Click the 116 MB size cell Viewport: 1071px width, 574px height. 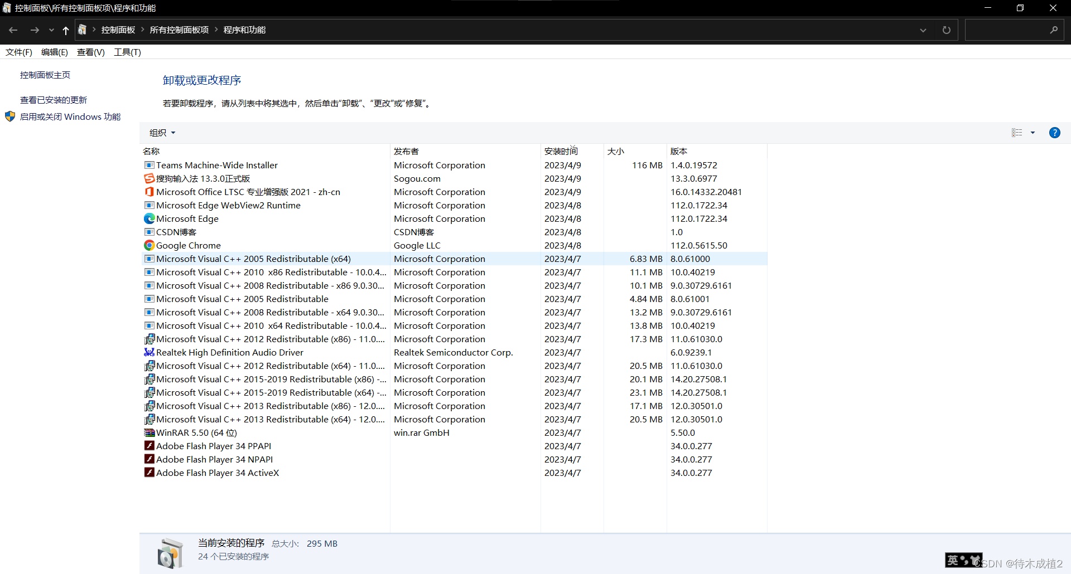(647, 165)
